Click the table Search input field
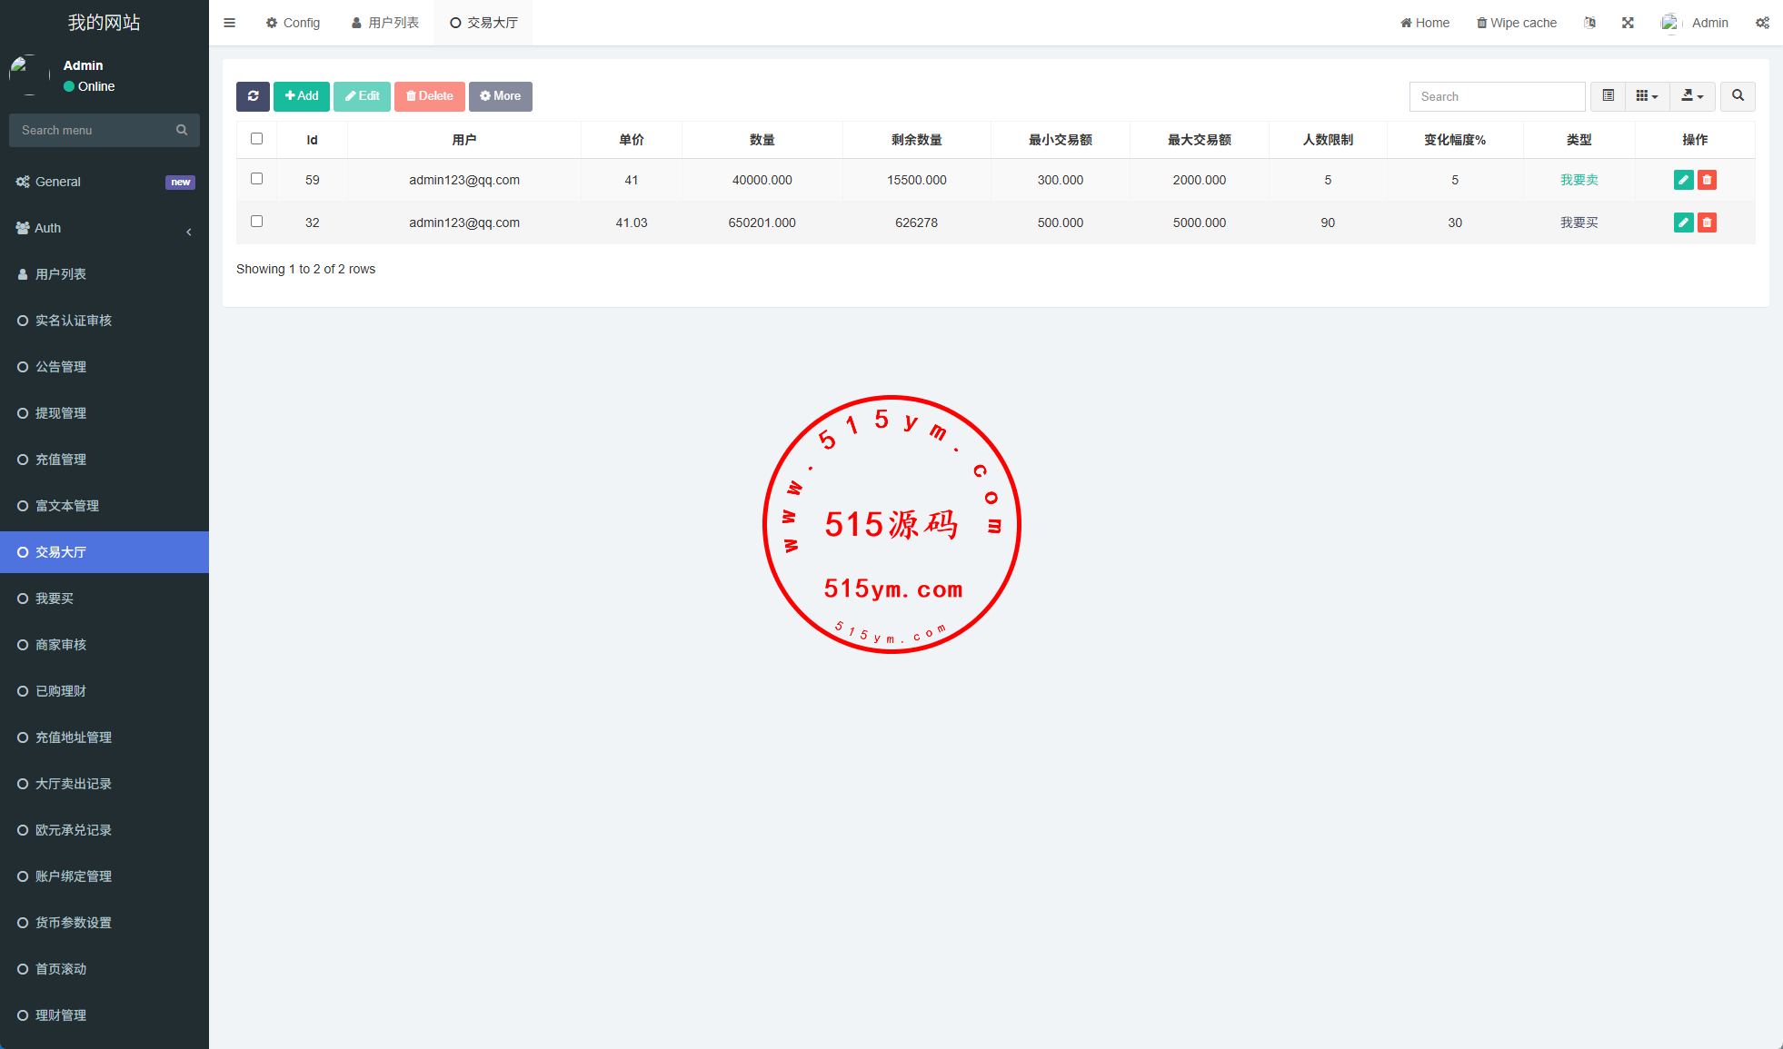 [x=1497, y=96]
